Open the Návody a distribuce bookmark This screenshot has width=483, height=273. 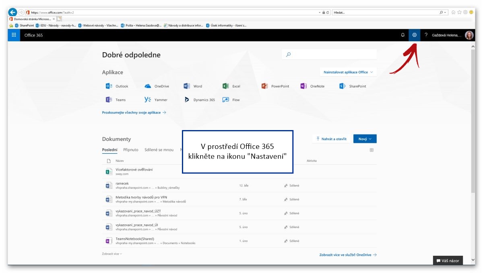tap(184, 25)
